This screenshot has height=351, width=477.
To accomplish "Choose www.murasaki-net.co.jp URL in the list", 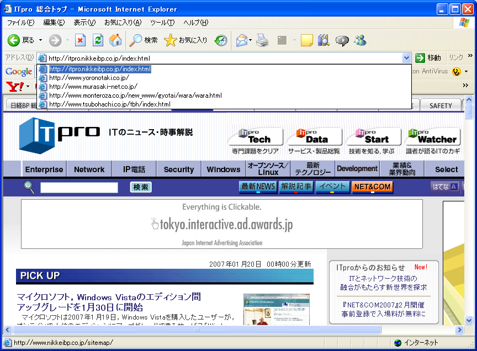I will point(93,87).
